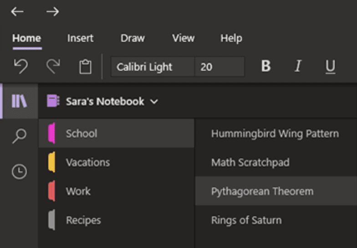Click the back navigation arrow

(x=17, y=12)
